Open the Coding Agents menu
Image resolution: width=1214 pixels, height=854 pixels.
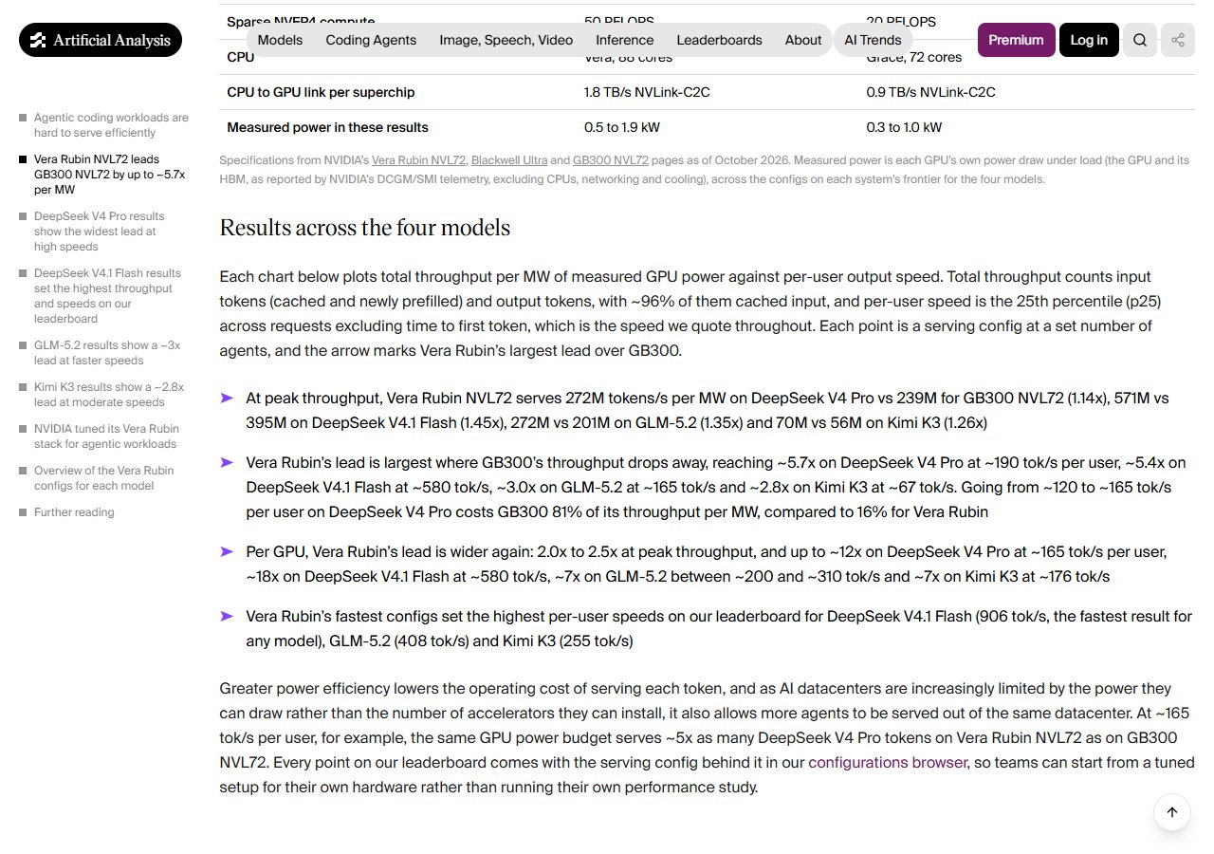(371, 40)
